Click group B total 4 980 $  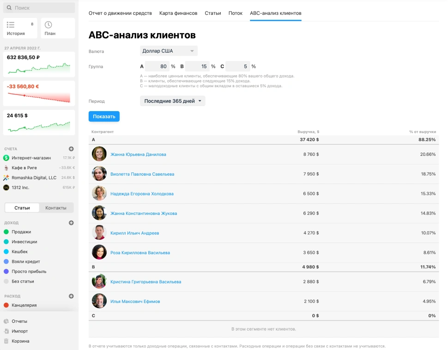(310, 267)
